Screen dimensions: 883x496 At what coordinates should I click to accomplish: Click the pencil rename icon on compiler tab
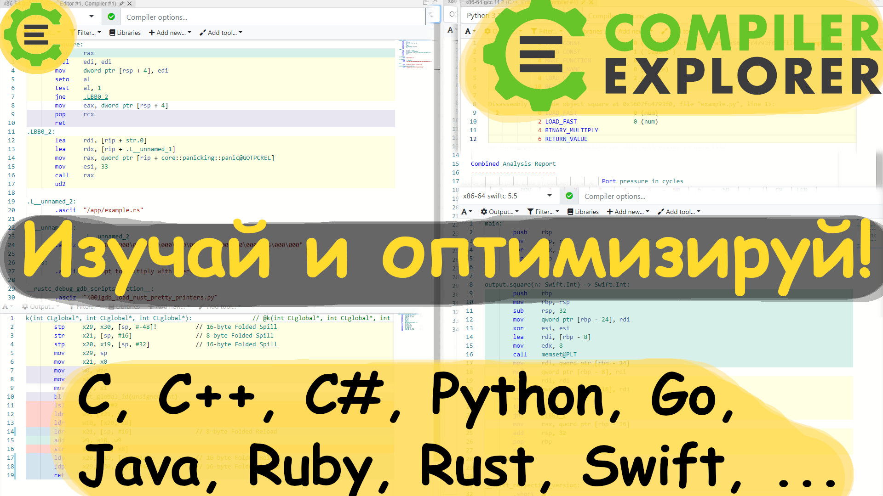point(121,4)
